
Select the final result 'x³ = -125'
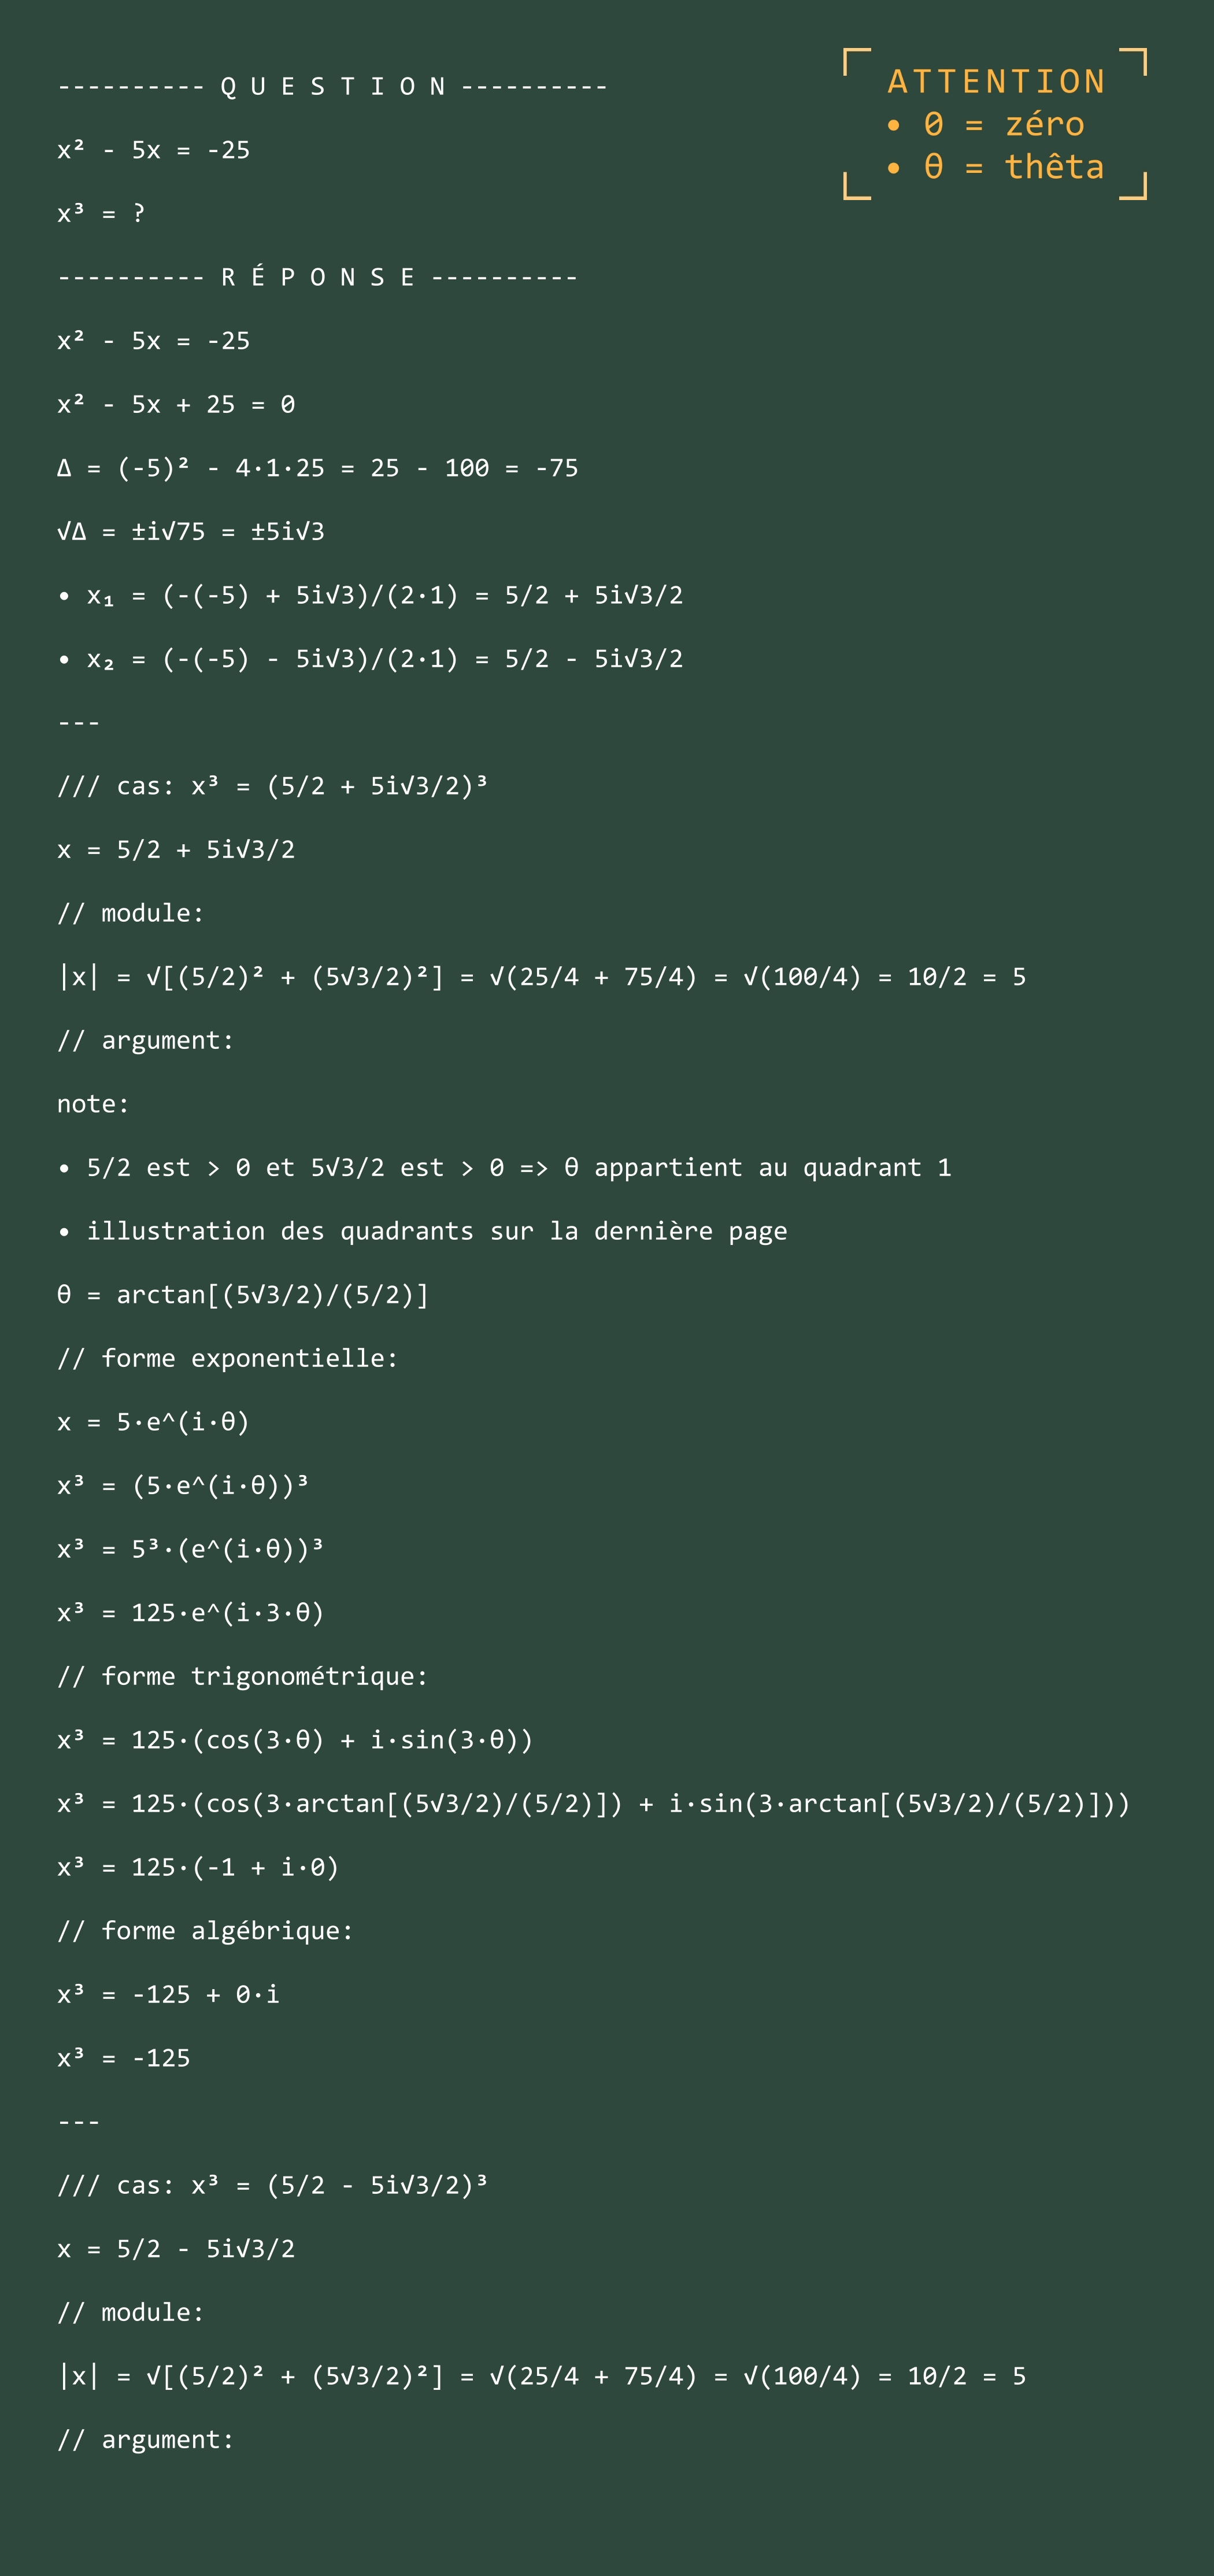[x=123, y=2058]
